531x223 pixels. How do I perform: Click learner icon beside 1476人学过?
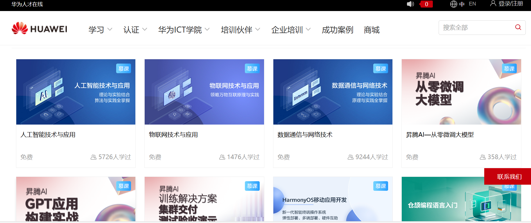[x=222, y=157]
